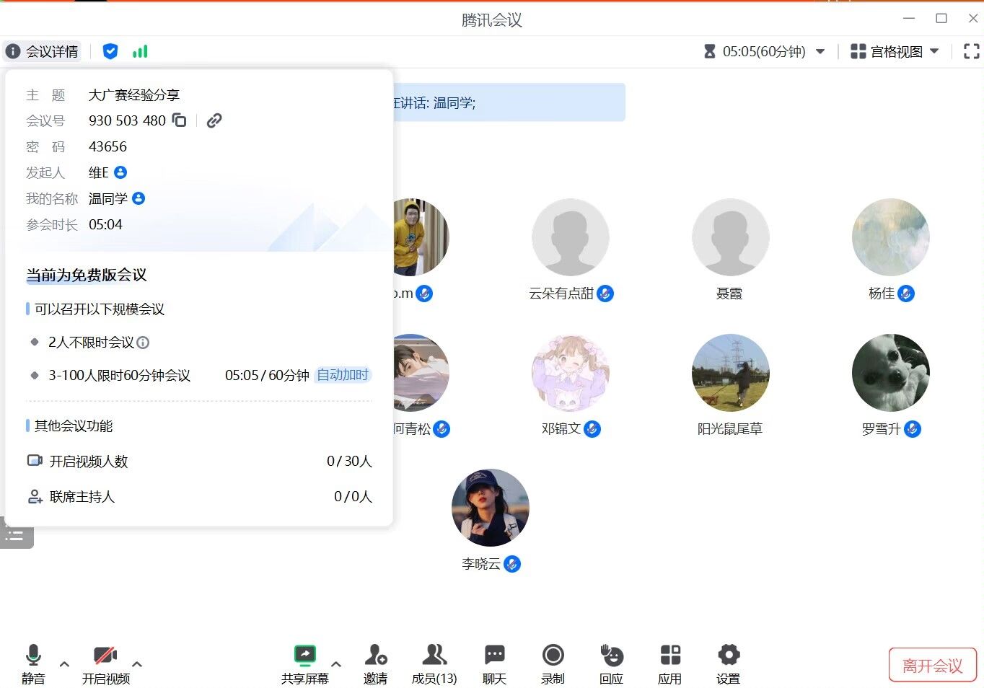Image resolution: width=984 pixels, height=688 pixels.
Task: Toggle 静音 microphone mute
Action: click(33, 664)
